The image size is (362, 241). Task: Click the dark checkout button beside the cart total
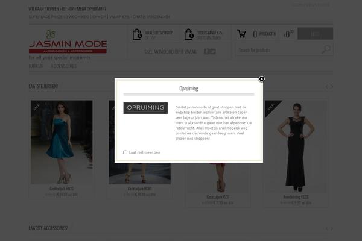pyautogui.click(x=315, y=34)
